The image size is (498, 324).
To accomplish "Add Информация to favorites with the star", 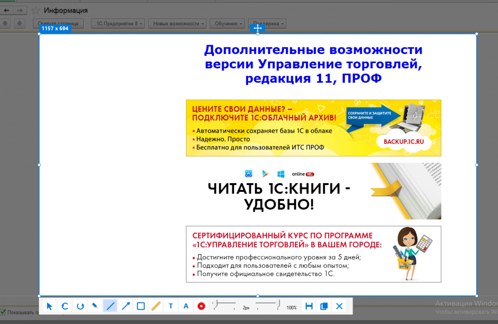I will [36, 11].
